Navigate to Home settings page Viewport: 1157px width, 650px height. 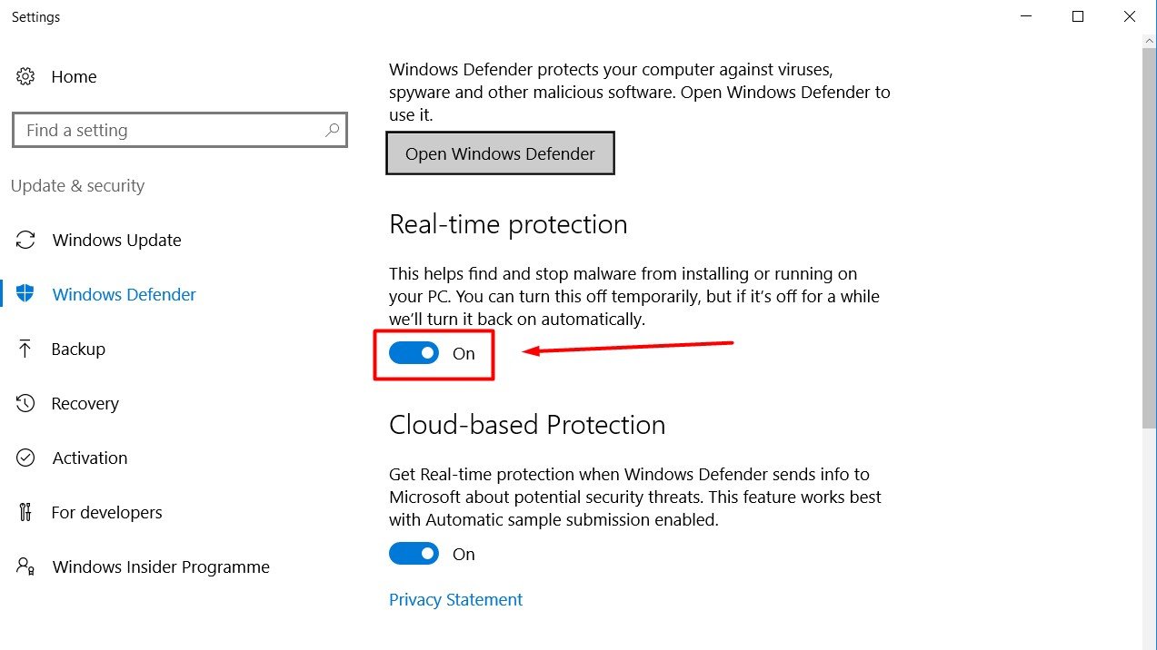pyautogui.click(x=74, y=76)
